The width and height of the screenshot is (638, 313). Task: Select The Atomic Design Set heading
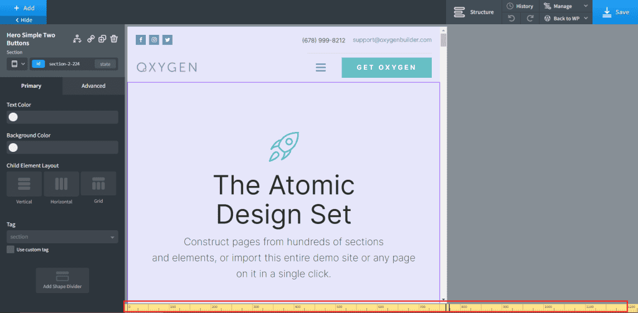tap(284, 200)
